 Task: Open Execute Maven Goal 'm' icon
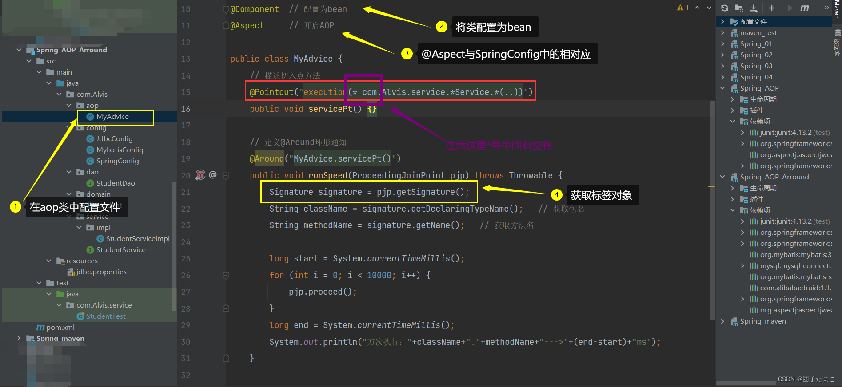pyautogui.click(x=805, y=8)
